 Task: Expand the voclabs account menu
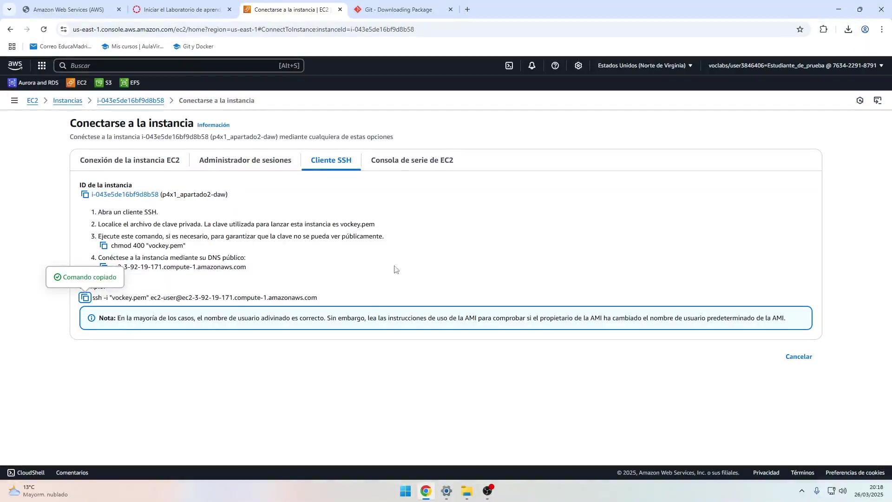(795, 66)
